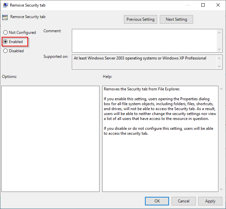The height and width of the screenshot is (209, 226).
Task: Click the Supported on scroll down arrow
Action: coord(220,66)
